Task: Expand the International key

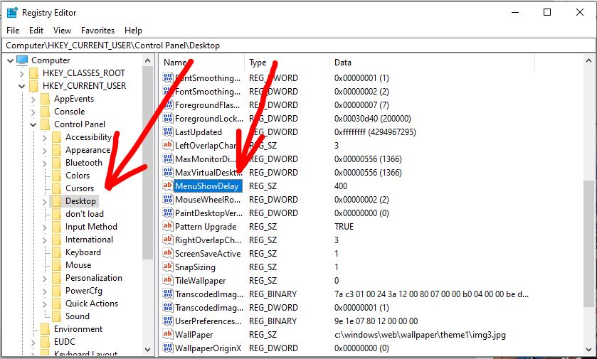Action: pyautogui.click(x=45, y=240)
